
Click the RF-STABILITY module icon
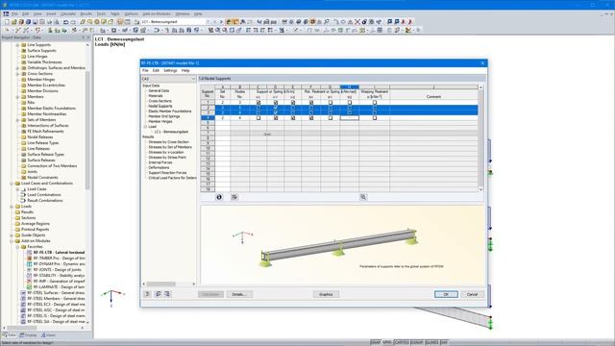click(x=30, y=276)
